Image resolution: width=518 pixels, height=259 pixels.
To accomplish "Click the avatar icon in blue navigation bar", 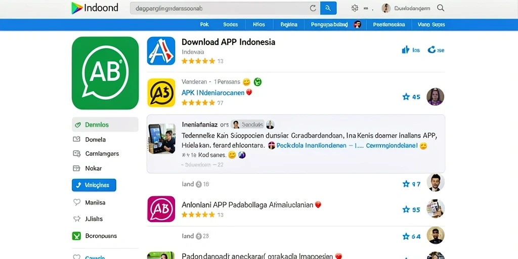I will coord(358,24).
